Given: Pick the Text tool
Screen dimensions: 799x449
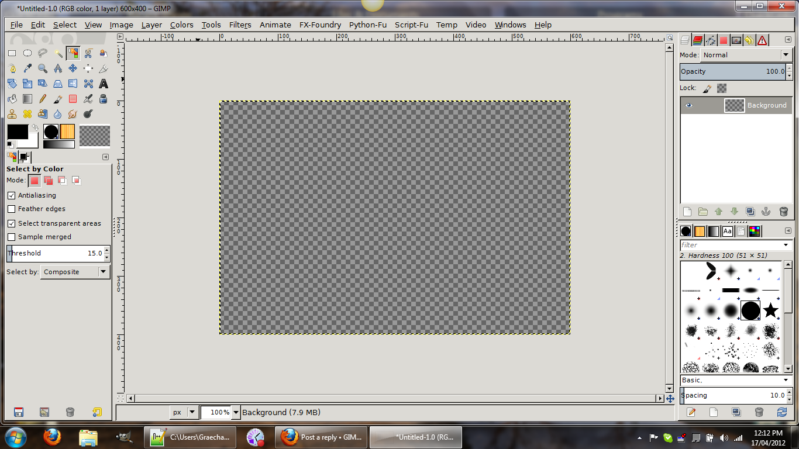Looking at the screenshot, I should coord(104,84).
